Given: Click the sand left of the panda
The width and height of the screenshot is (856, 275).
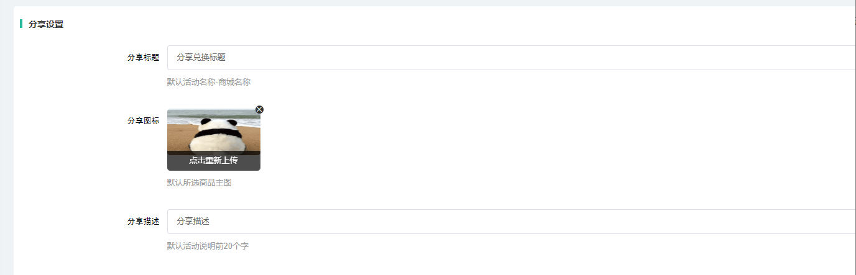Looking at the screenshot, I should [x=178, y=138].
